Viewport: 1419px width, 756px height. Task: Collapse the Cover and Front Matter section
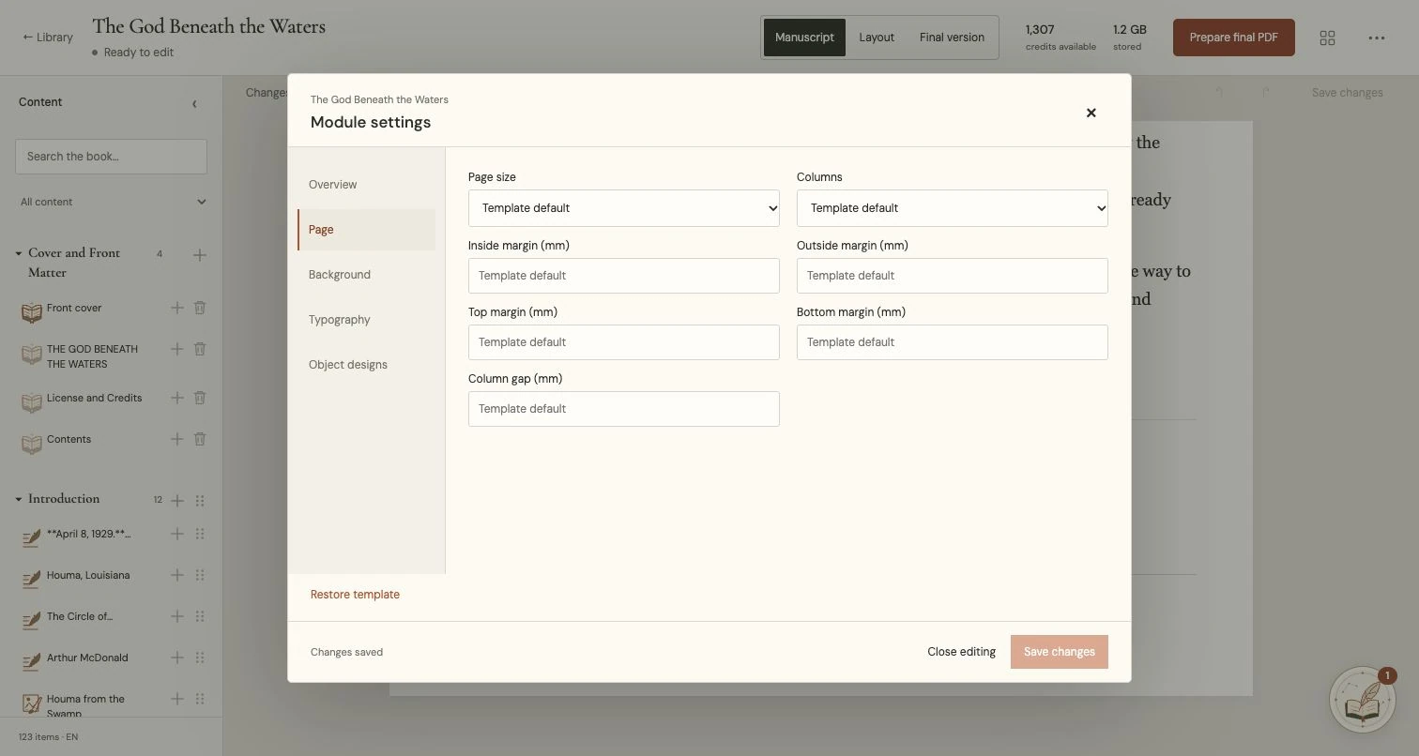tap(19, 253)
